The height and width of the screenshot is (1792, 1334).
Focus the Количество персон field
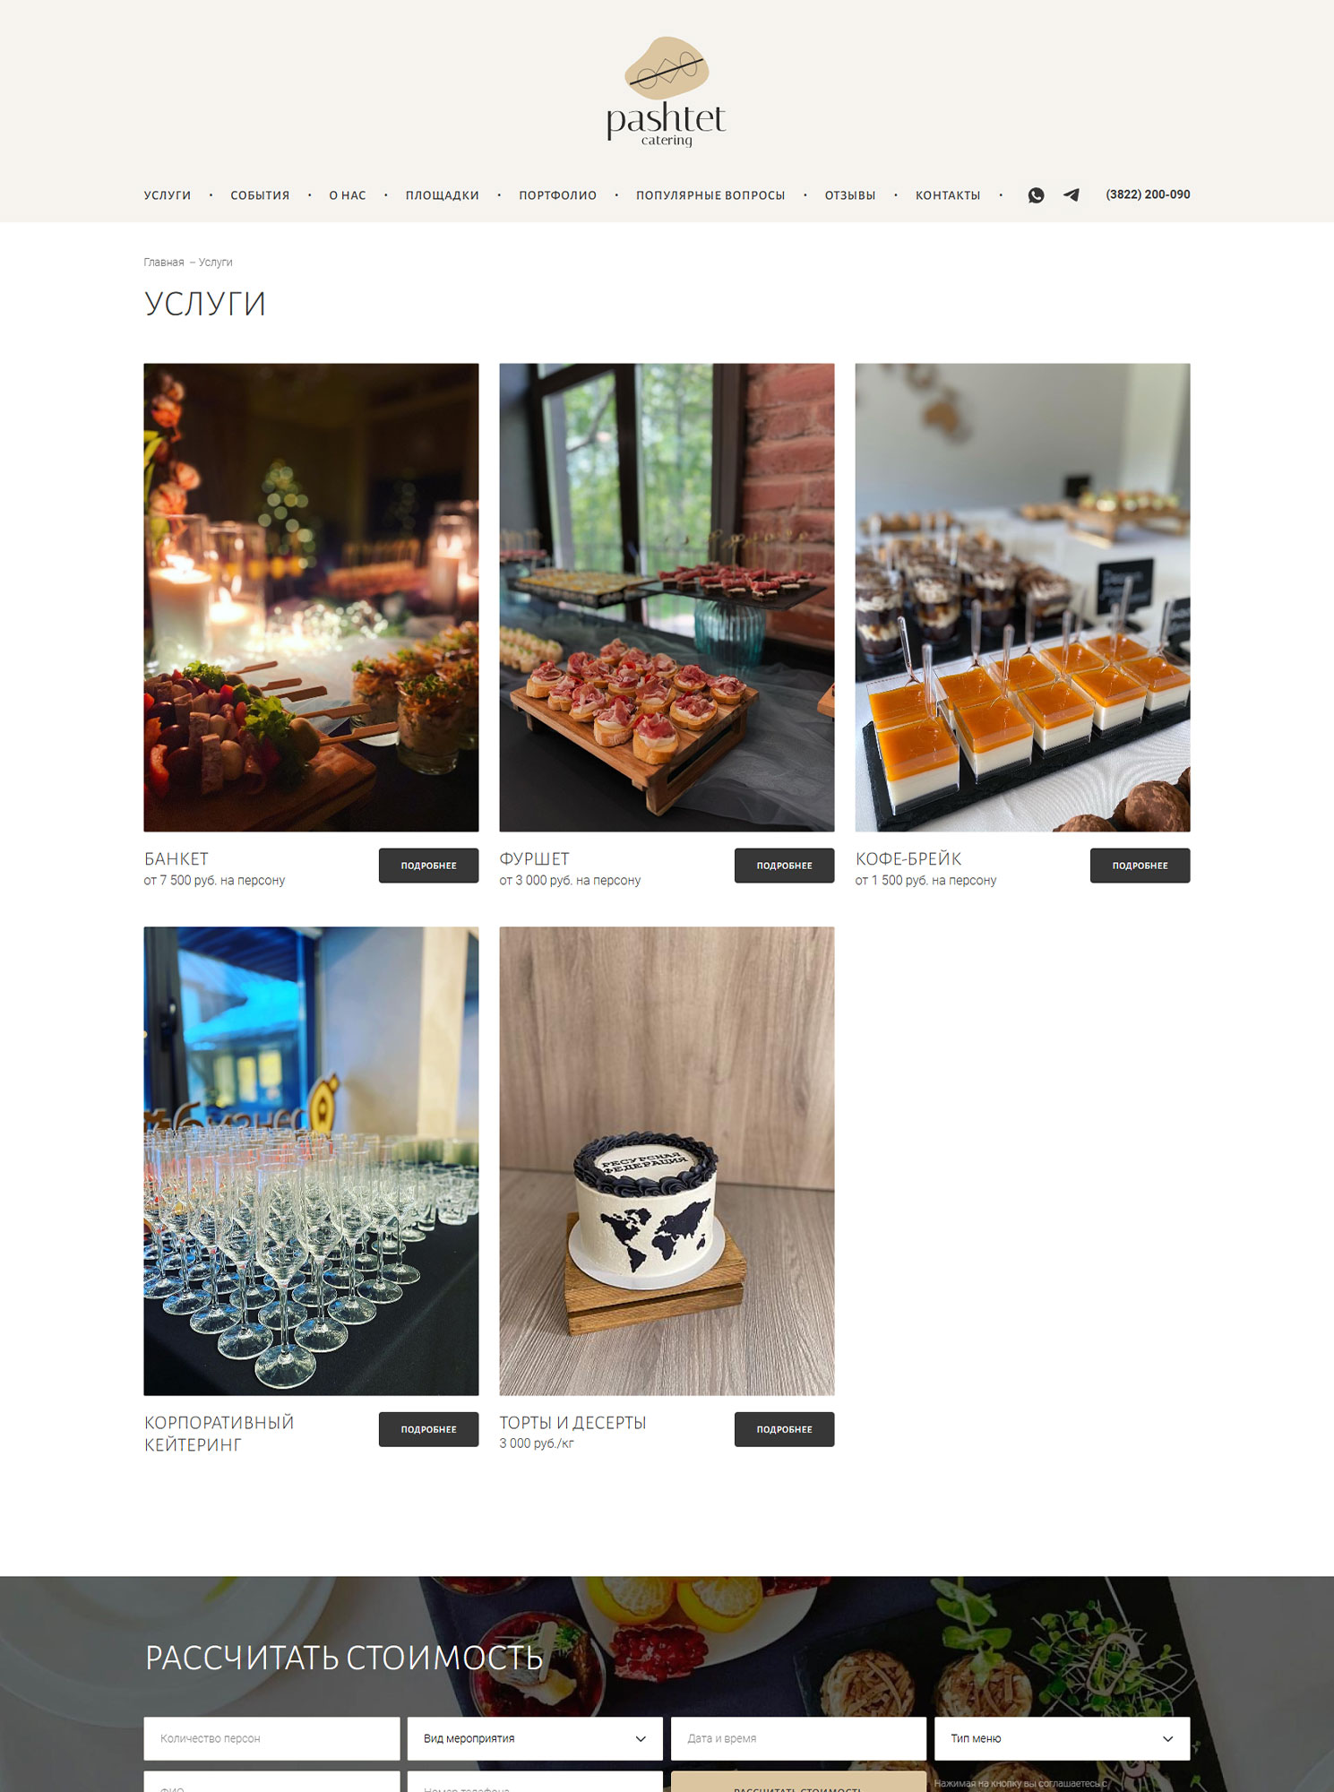271,1738
